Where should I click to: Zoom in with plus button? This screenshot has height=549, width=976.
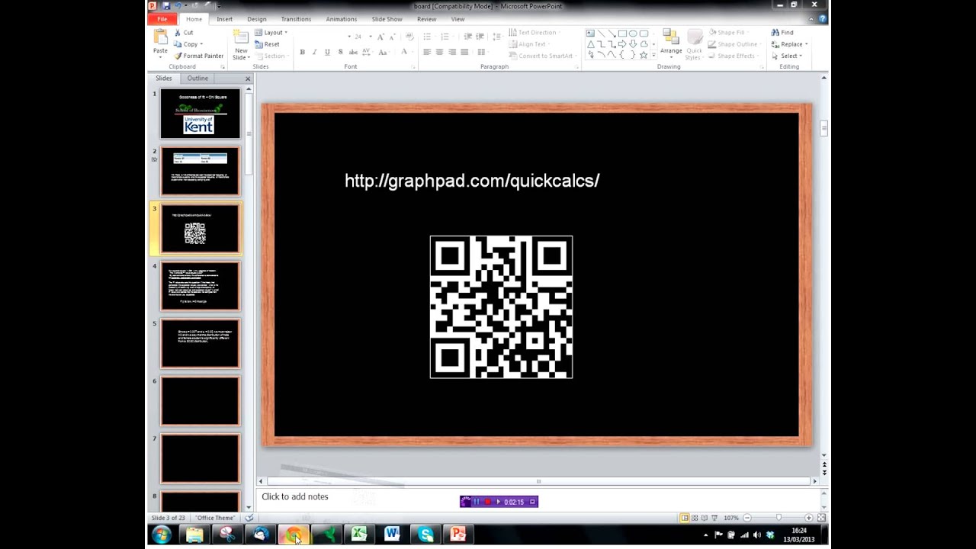pyautogui.click(x=809, y=518)
